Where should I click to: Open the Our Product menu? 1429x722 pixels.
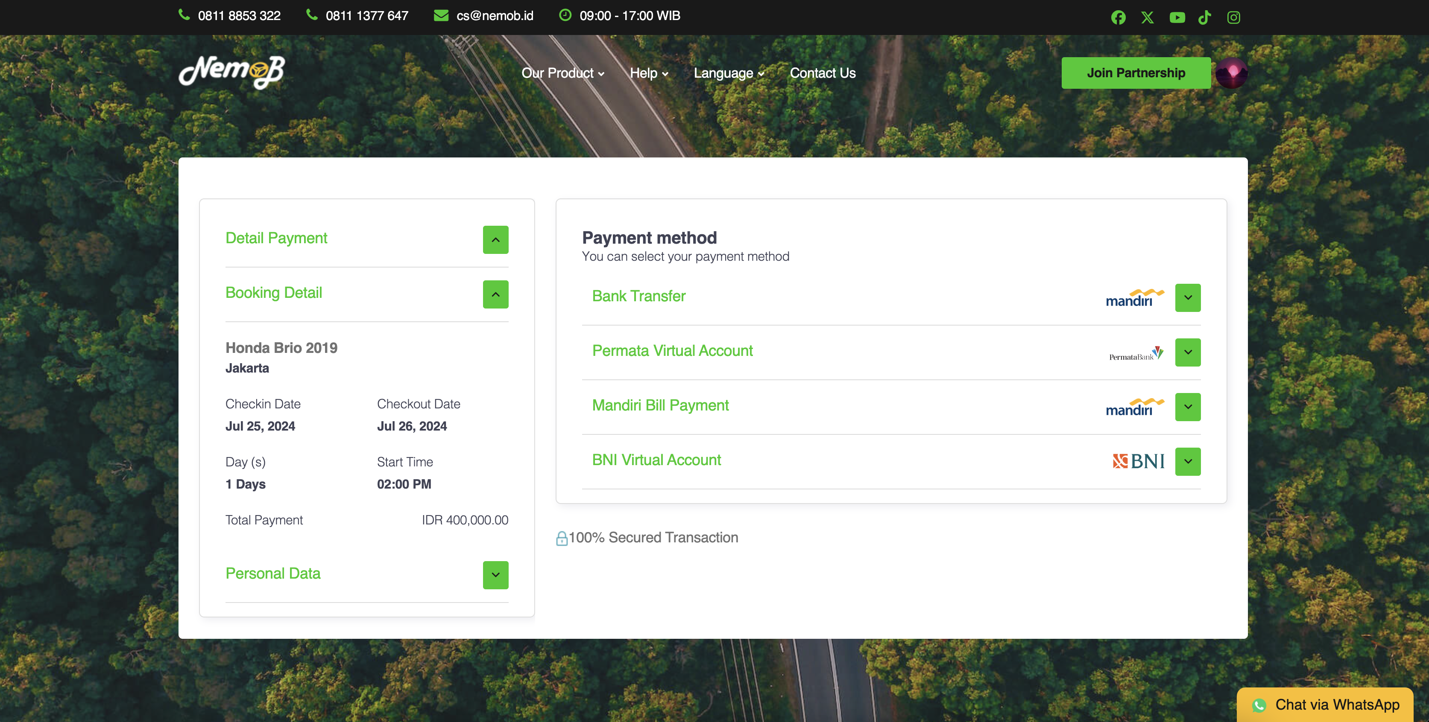(x=562, y=73)
